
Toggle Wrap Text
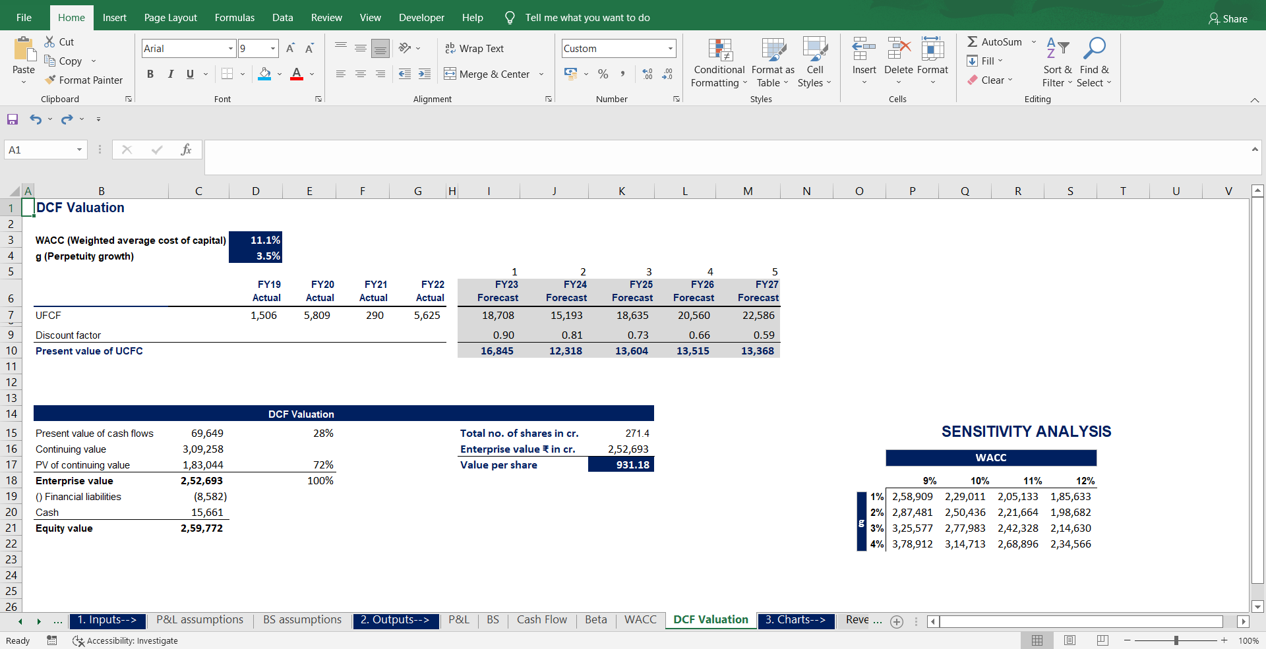(474, 48)
